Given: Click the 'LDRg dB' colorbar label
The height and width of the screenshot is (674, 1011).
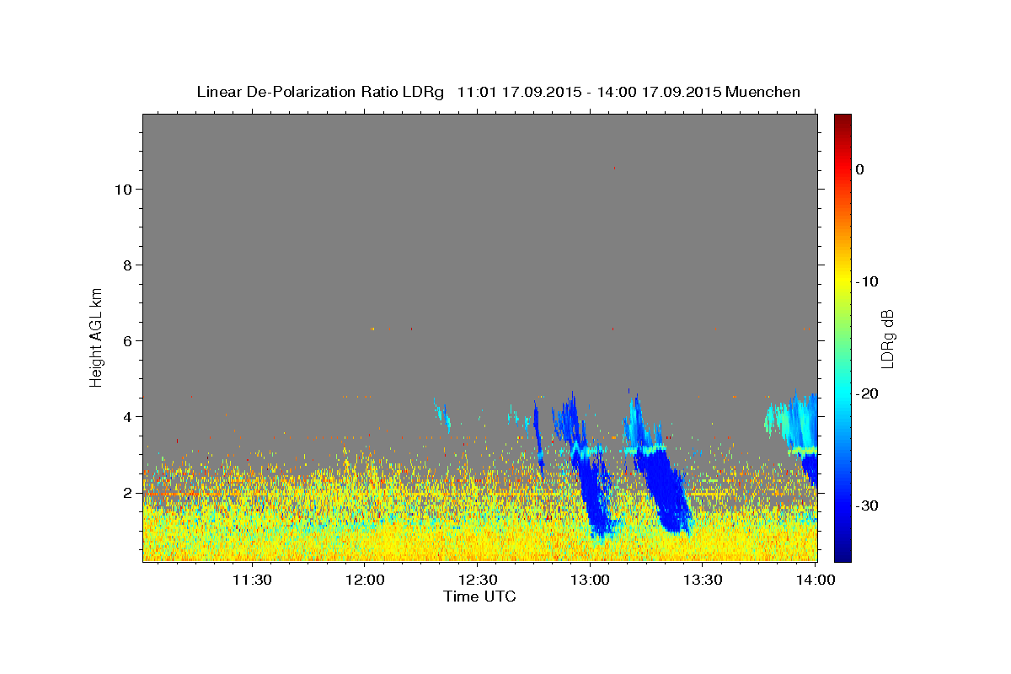Looking at the screenshot, I should point(886,339).
